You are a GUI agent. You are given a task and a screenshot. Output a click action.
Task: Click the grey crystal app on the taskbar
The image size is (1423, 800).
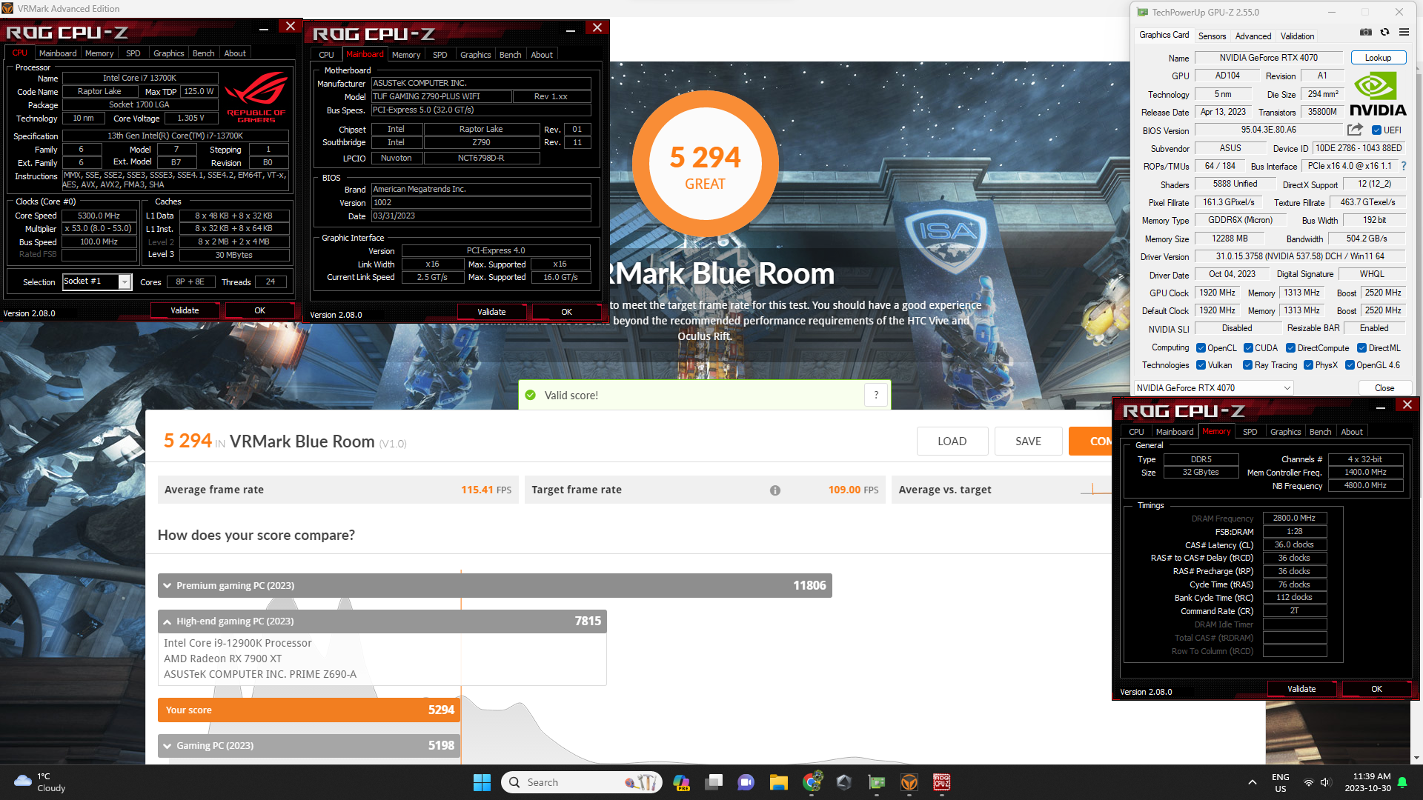844,782
